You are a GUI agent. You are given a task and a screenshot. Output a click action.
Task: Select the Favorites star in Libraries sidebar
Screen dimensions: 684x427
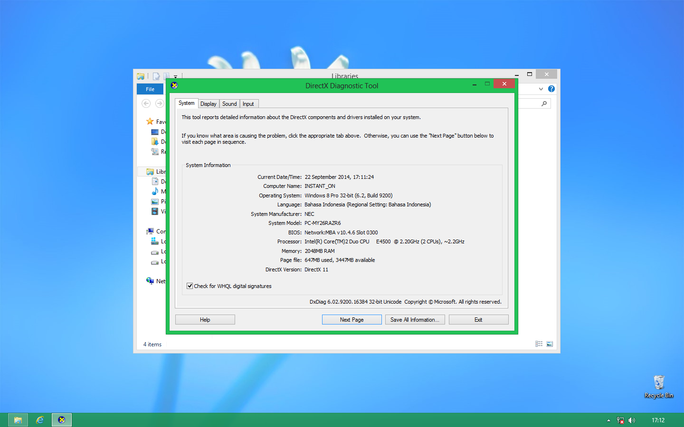[150, 121]
